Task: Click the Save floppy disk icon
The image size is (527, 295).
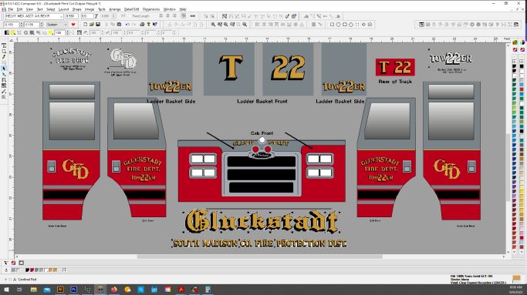Action: pos(98,25)
